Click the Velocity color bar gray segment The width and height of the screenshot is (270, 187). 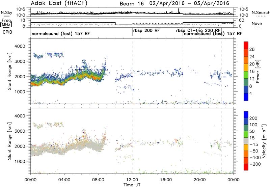click(246, 141)
